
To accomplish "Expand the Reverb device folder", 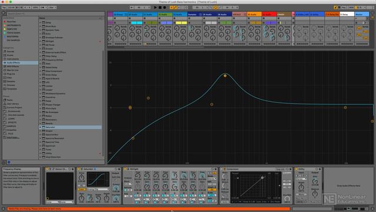I will [x=41, y=123].
